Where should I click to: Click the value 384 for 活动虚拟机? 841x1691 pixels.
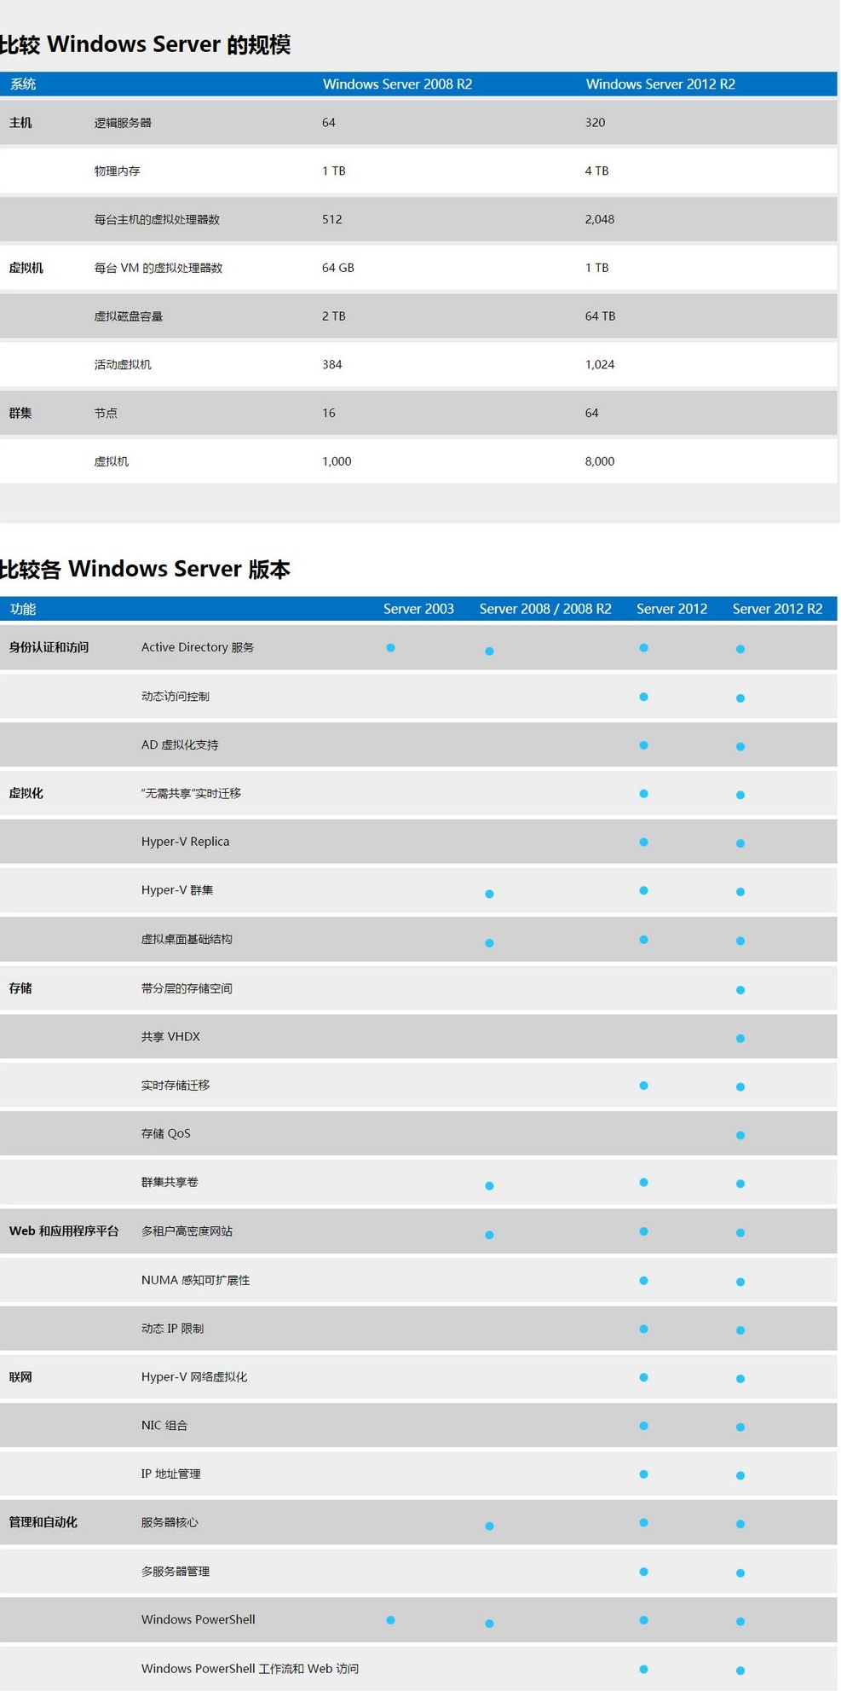tap(331, 365)
